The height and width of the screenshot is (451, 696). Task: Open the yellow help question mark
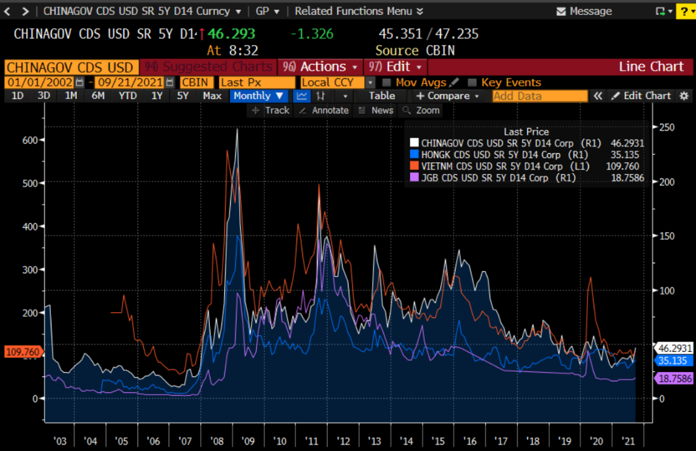click(685, 11)
